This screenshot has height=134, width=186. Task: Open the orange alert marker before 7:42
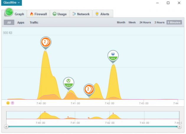point(89,89)
